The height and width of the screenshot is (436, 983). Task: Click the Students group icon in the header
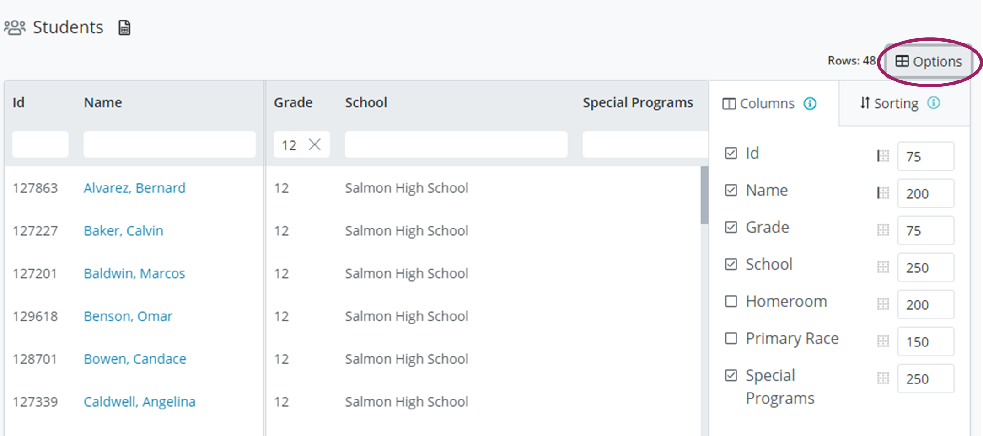pyautogui.click(x=15, y=27)
